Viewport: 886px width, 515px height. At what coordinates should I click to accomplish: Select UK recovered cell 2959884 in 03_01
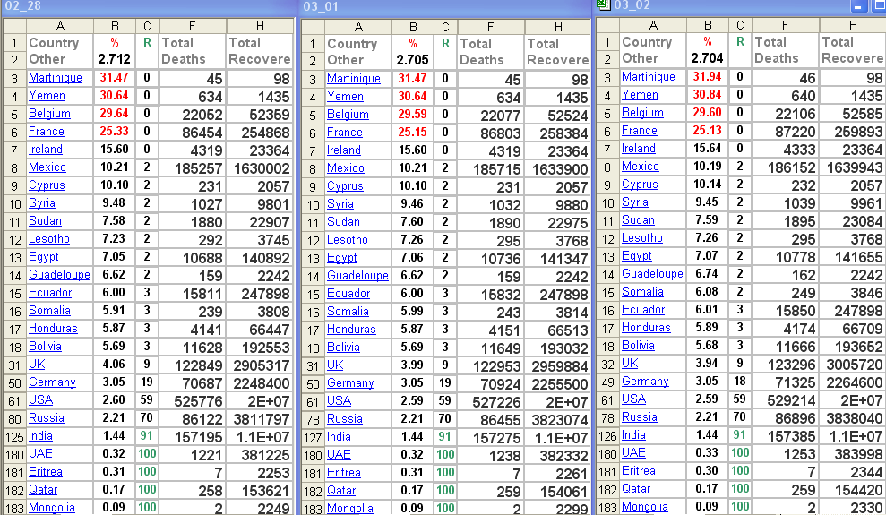558,366
